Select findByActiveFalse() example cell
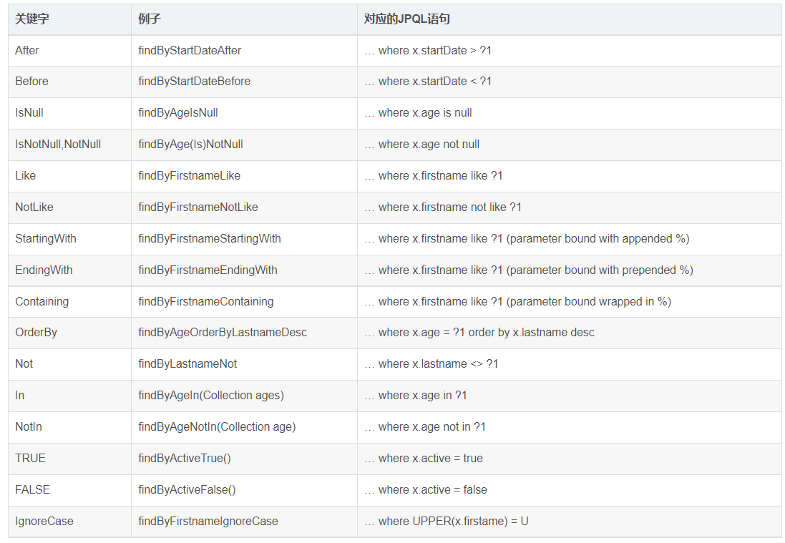Screen dimensions: 785x543 [244, 491]
